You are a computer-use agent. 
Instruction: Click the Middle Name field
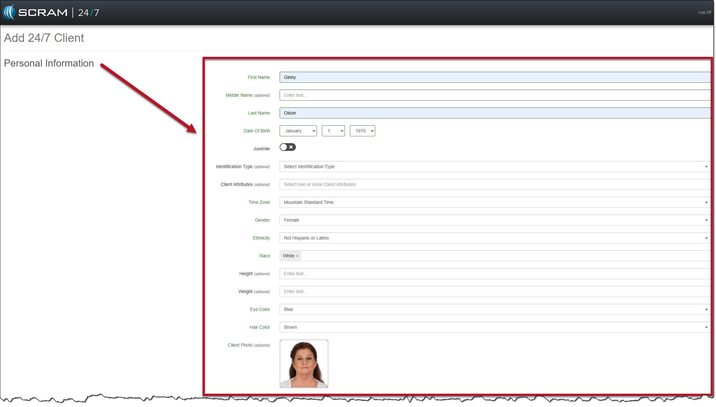[494, 95]
